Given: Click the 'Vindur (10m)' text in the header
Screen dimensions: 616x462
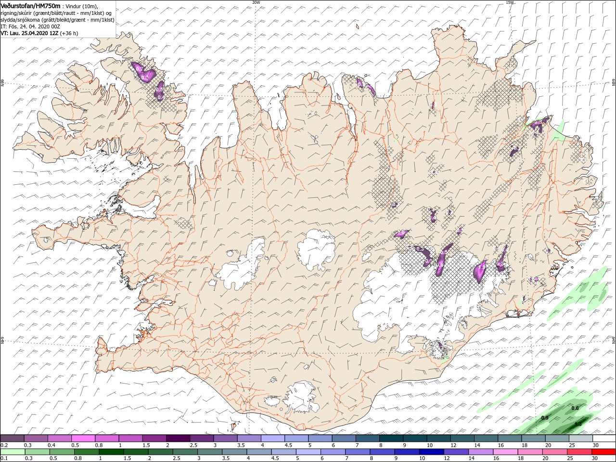Looking at the screenshot, I should pyautogui.click(x=82, y=6).
